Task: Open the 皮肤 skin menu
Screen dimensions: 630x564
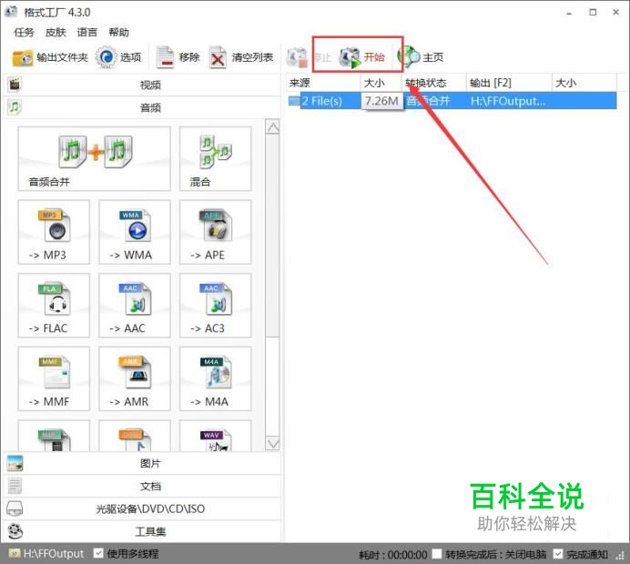Action: 56,32
